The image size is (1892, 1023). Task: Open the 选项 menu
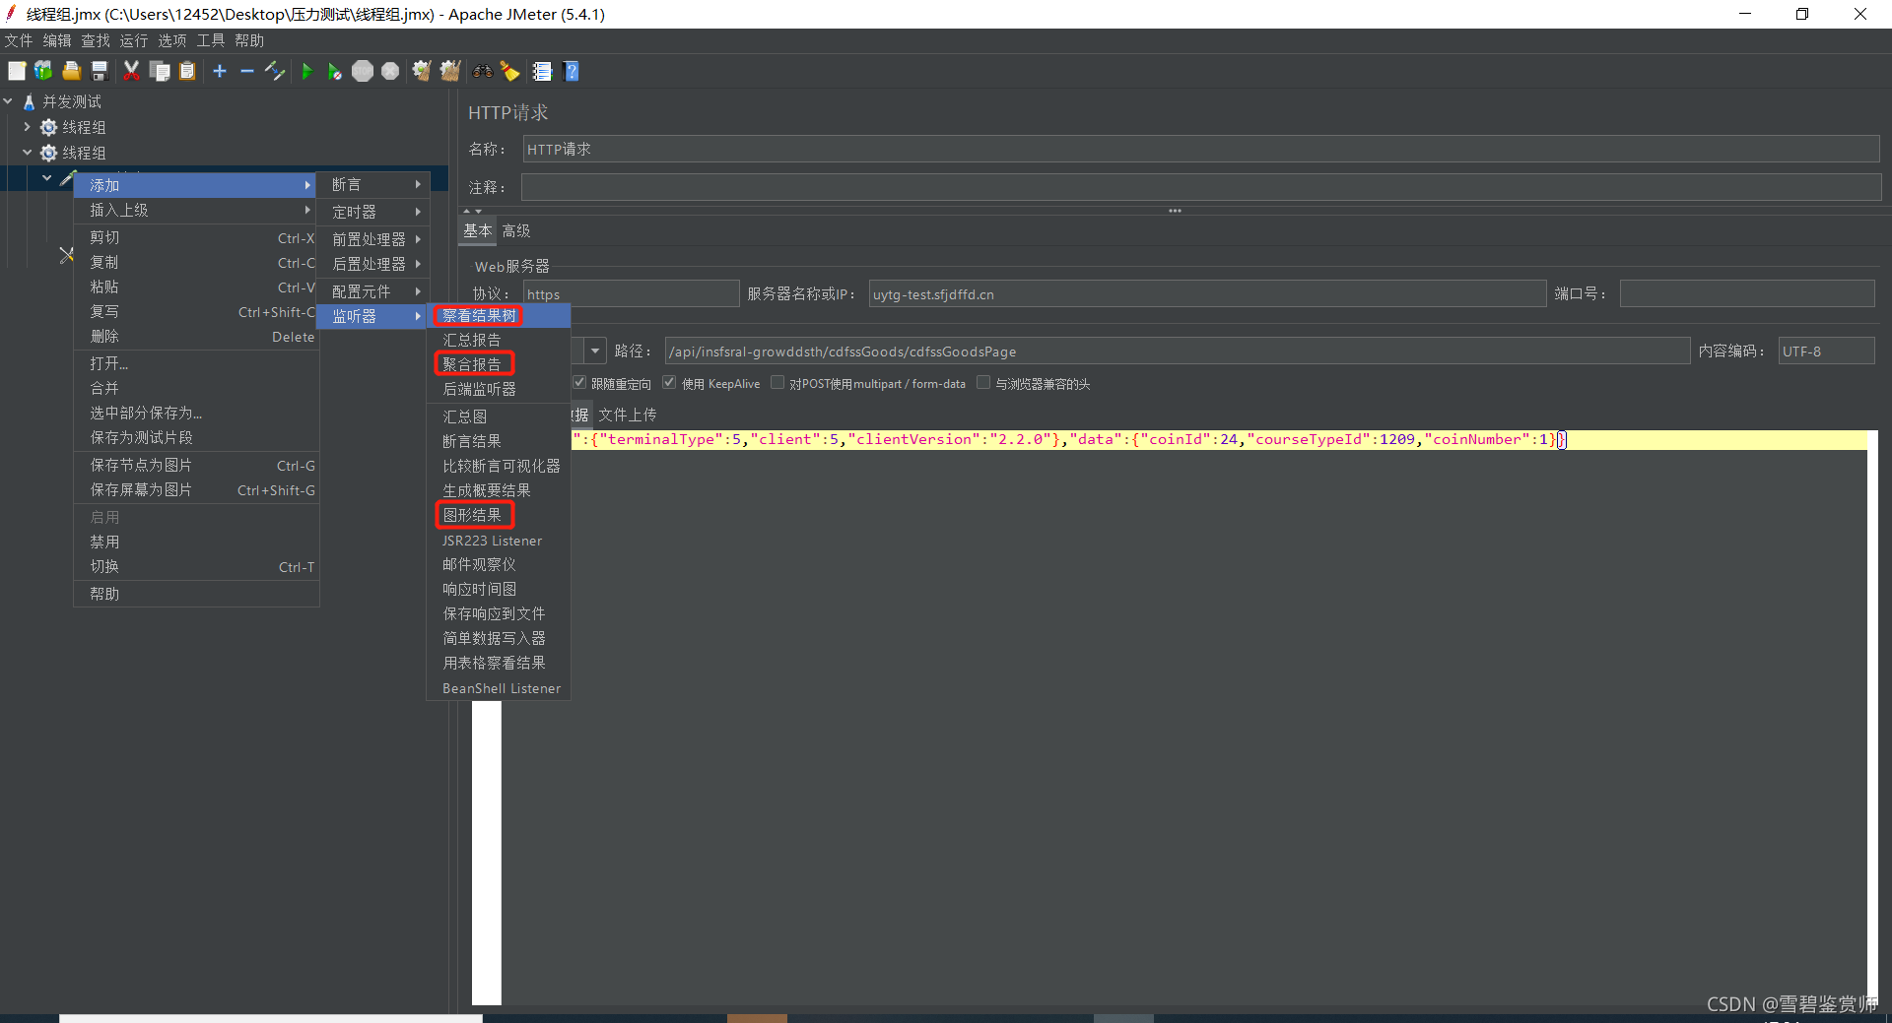pos(171,40)
